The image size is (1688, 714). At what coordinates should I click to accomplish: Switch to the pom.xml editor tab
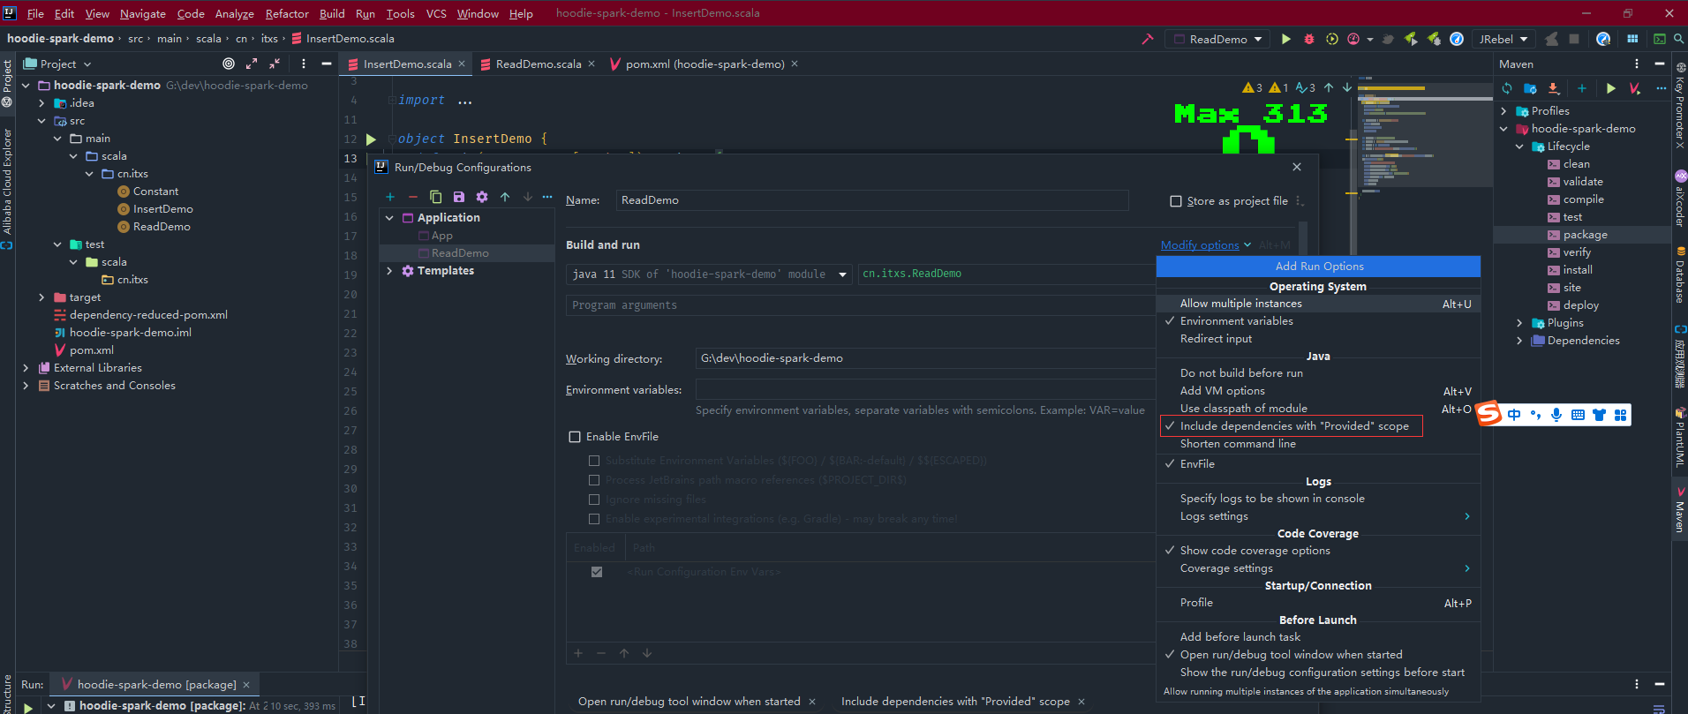tap(705, 64)
